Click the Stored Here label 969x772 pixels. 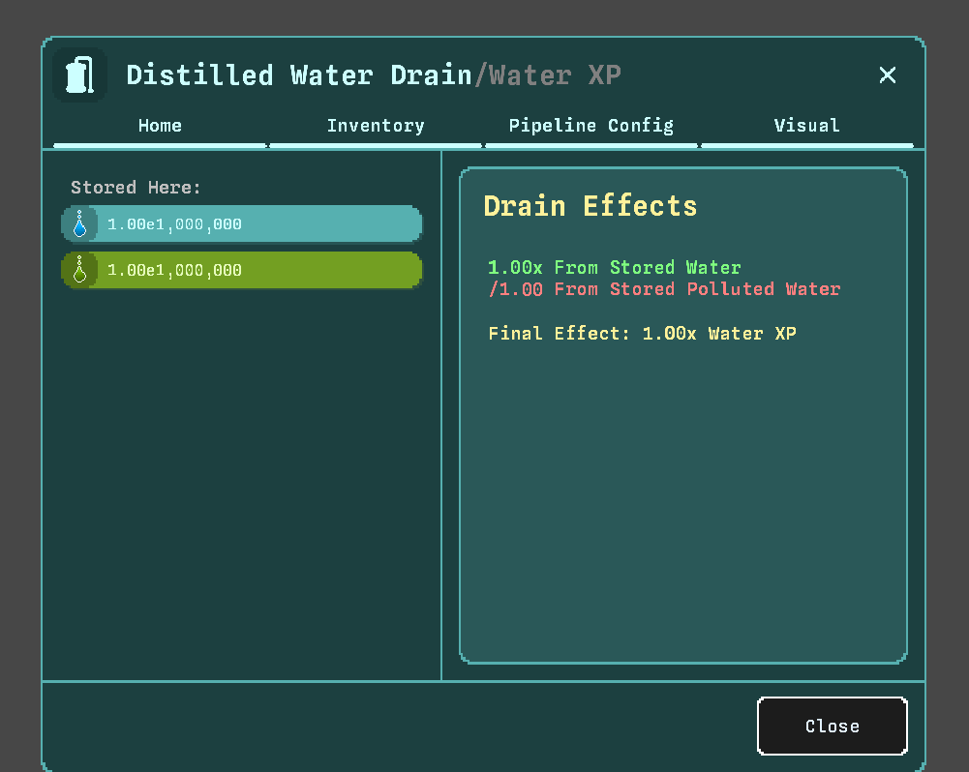(x=136, y=188)
